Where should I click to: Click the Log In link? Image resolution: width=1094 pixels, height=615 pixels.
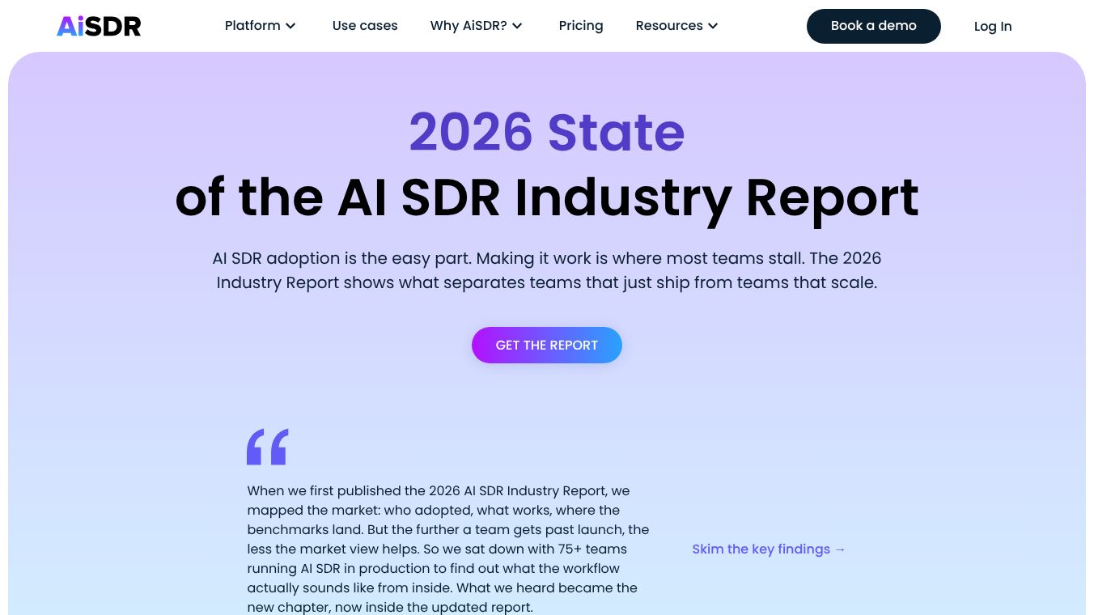[993, 26]
